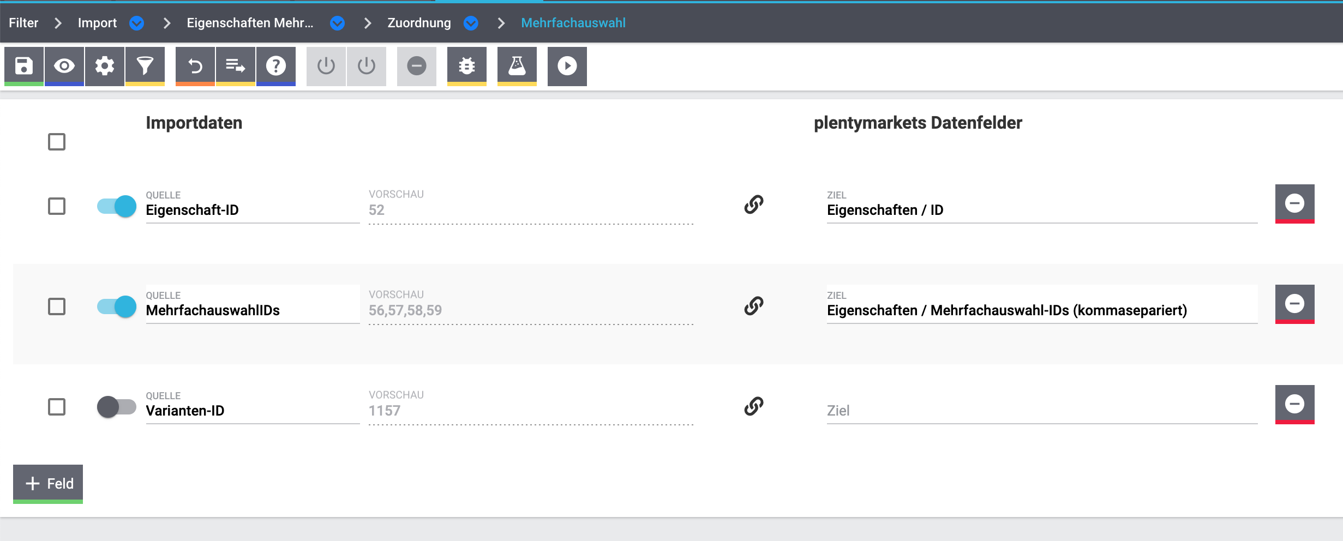This screenshot has width=1343, height=541.
Task: Expand the Eigenschaften Mehr... breadcrumb dropdown
Action: 338,23
